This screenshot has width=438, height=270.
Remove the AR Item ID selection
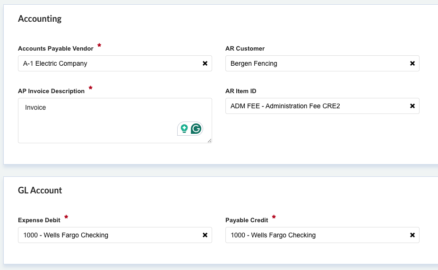(412, 106)
